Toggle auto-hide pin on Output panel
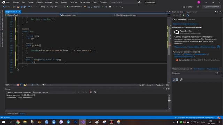The image size is (223, 125). point(166,89)
